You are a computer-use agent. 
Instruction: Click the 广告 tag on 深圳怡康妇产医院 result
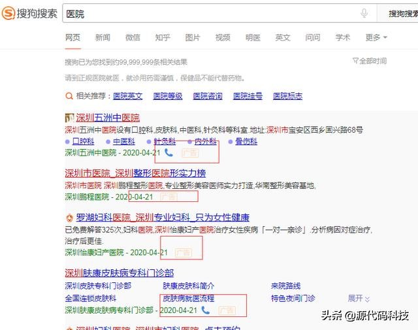[184, 252]
